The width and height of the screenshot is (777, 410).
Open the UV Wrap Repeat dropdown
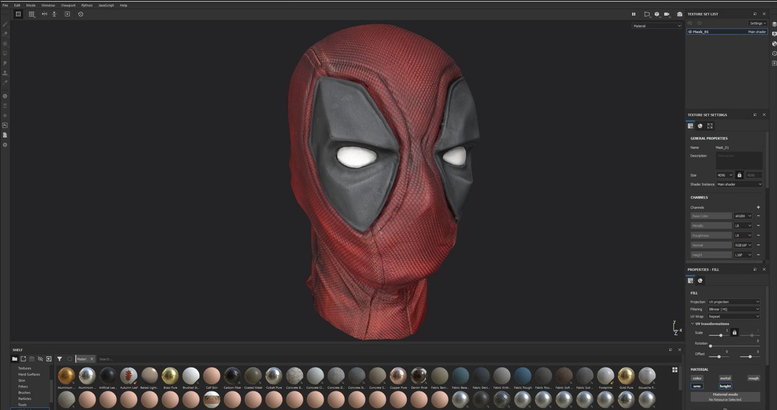(x=734, y=316)
